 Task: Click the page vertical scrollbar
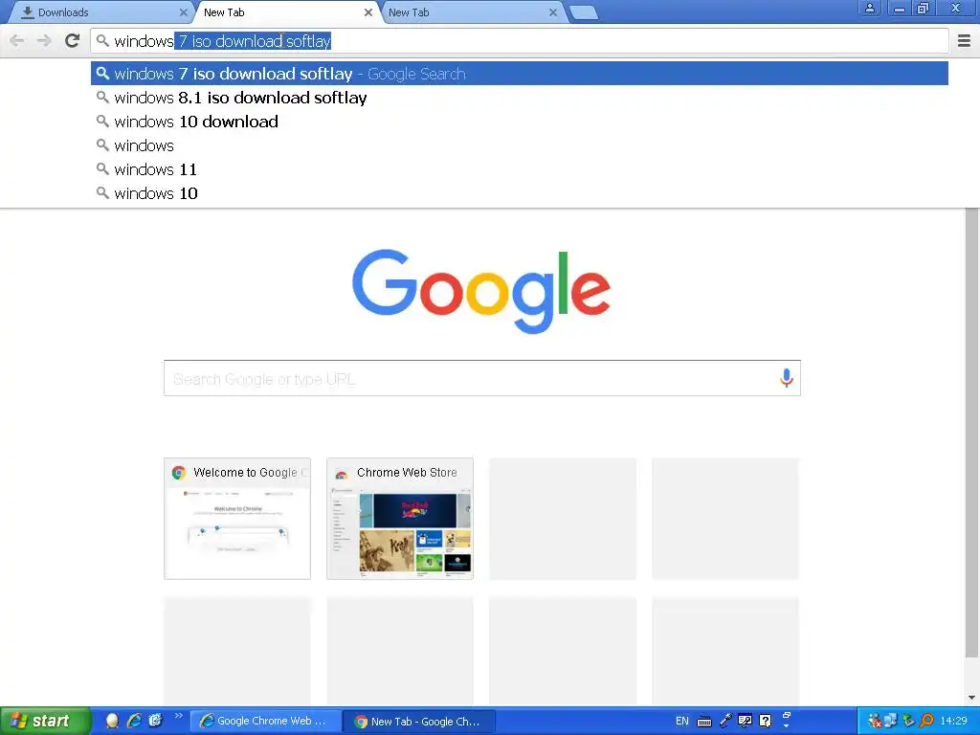tap(972, 432)
